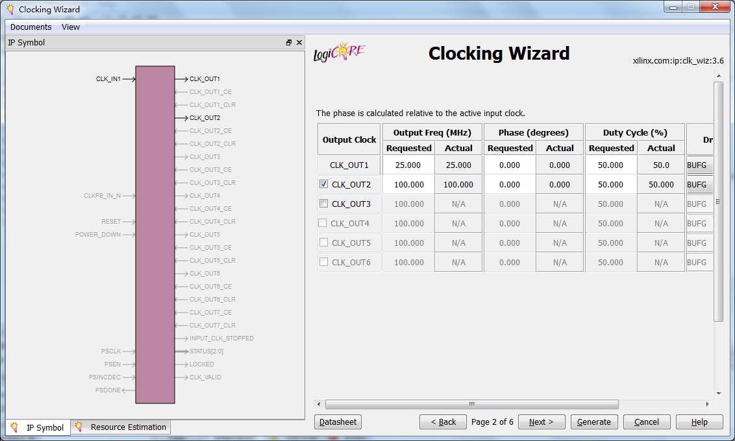Click the Cancel button
Viewport: 735px width, 441px height.
(647, 422)
